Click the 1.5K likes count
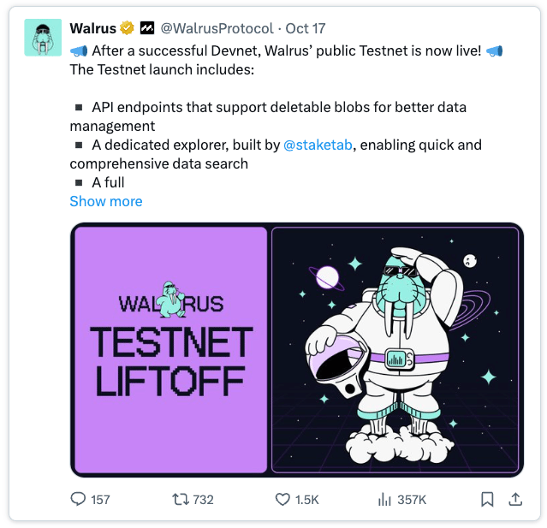Viewport: 547px width, 528px height. click(x=307, y=500)
